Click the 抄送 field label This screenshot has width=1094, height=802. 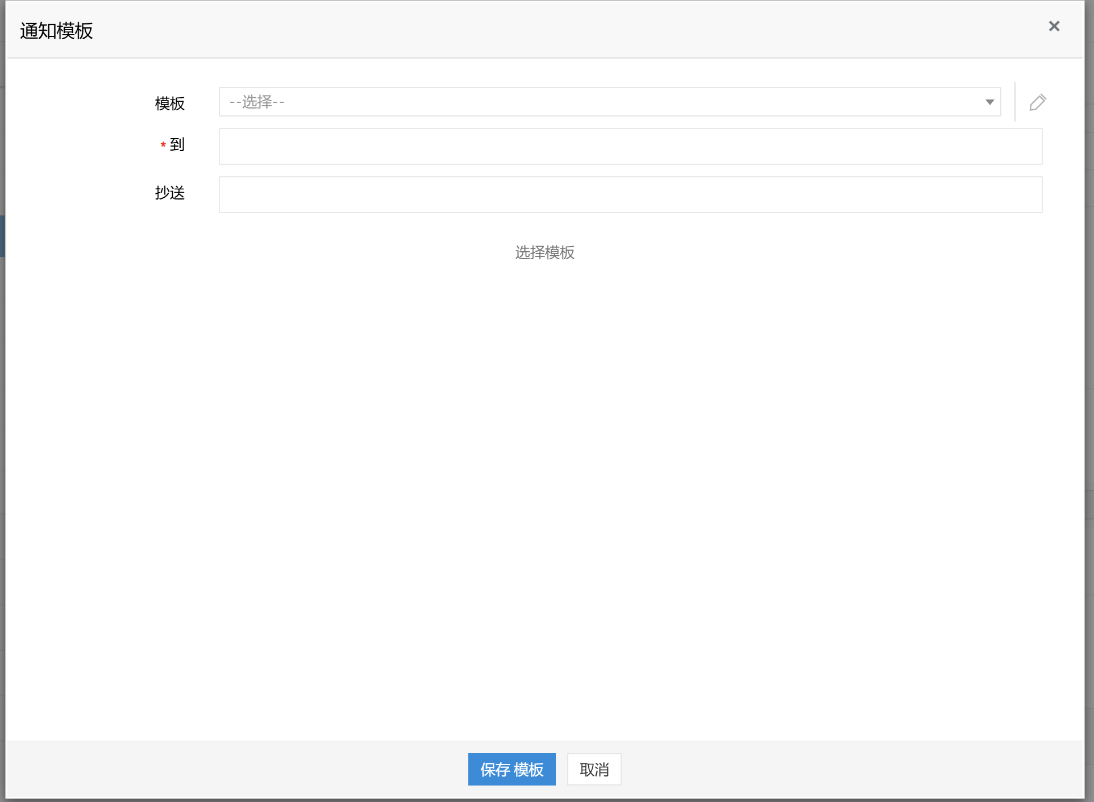[x=169, y=193]
